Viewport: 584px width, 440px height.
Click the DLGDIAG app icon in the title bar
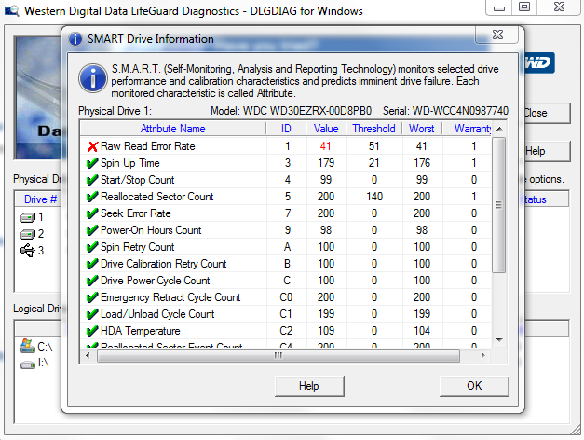[11, 10]
